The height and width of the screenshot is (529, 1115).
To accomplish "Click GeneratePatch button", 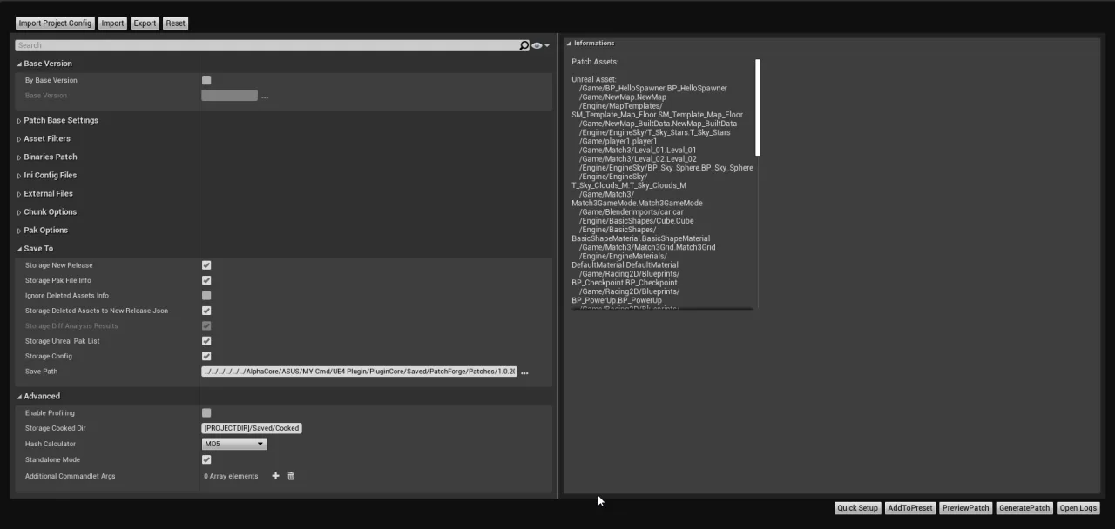I will tap(1024, 508).
